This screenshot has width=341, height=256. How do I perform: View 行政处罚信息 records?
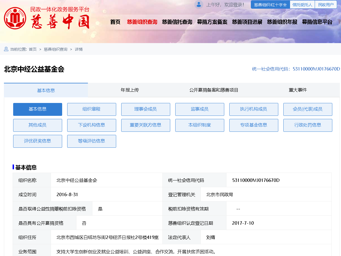[x=308, y=125]
